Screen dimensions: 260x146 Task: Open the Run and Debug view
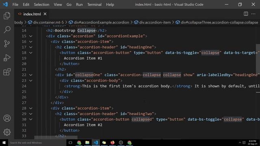pos(7,58)
